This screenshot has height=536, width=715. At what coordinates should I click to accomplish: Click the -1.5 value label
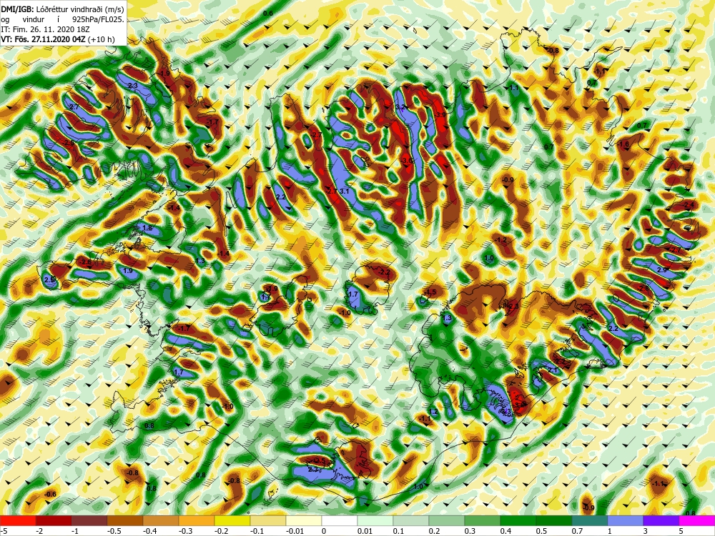[430, 292]
